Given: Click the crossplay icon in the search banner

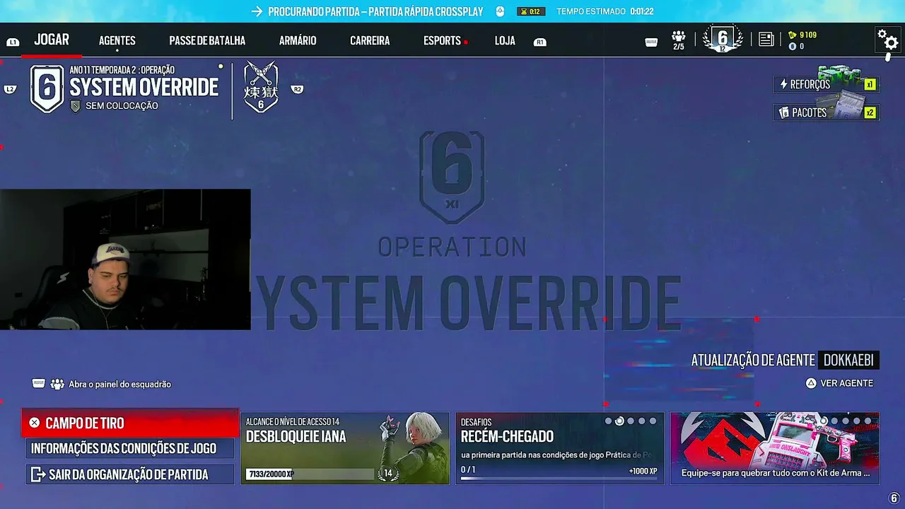Looking at the screenshot, I should pos(500,11).
